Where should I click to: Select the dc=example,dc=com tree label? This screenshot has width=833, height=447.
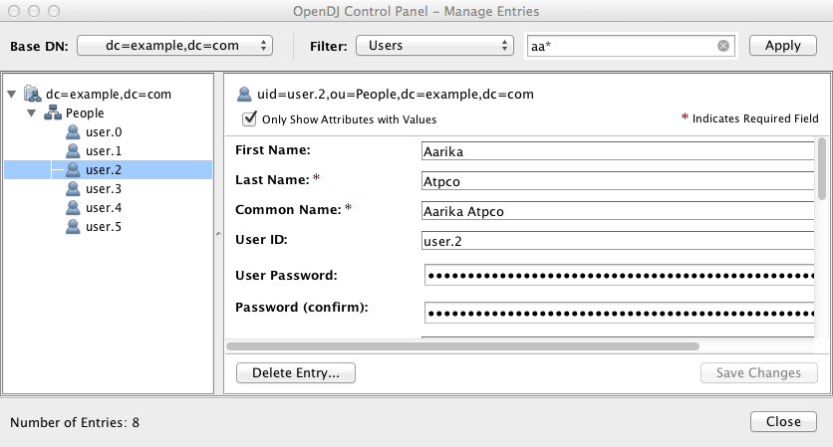[x=109, y=95]
